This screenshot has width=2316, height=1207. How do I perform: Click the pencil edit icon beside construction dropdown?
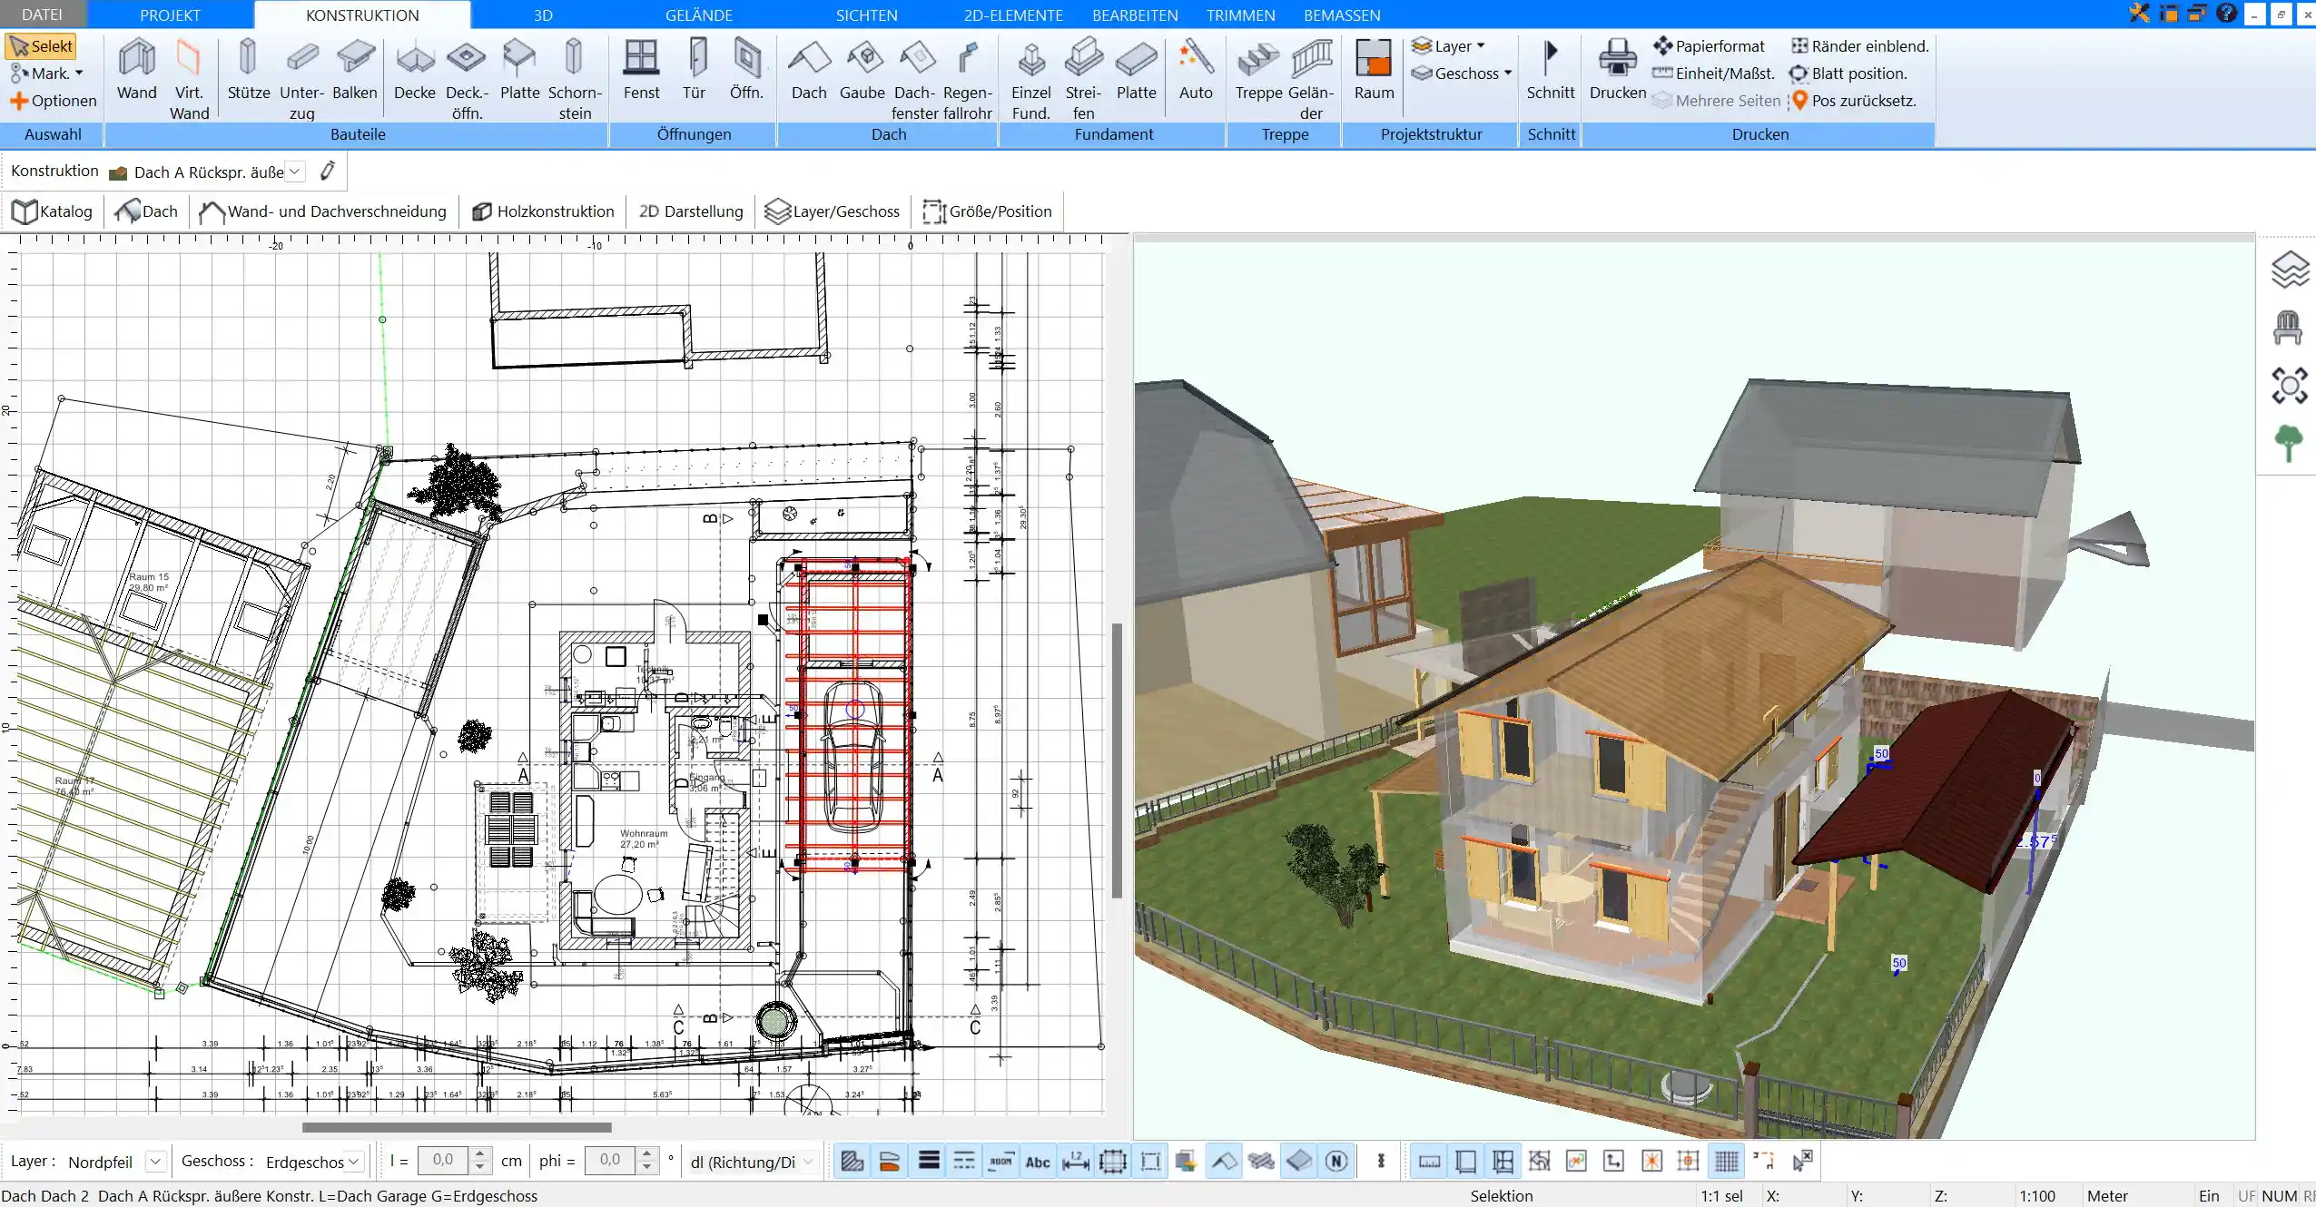328,171
